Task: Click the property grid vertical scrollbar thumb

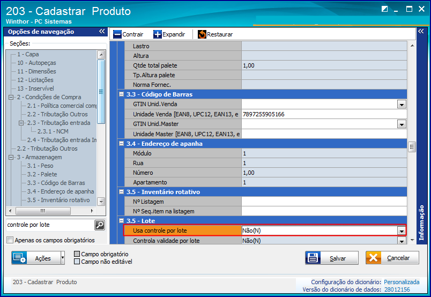Action: 412,146
